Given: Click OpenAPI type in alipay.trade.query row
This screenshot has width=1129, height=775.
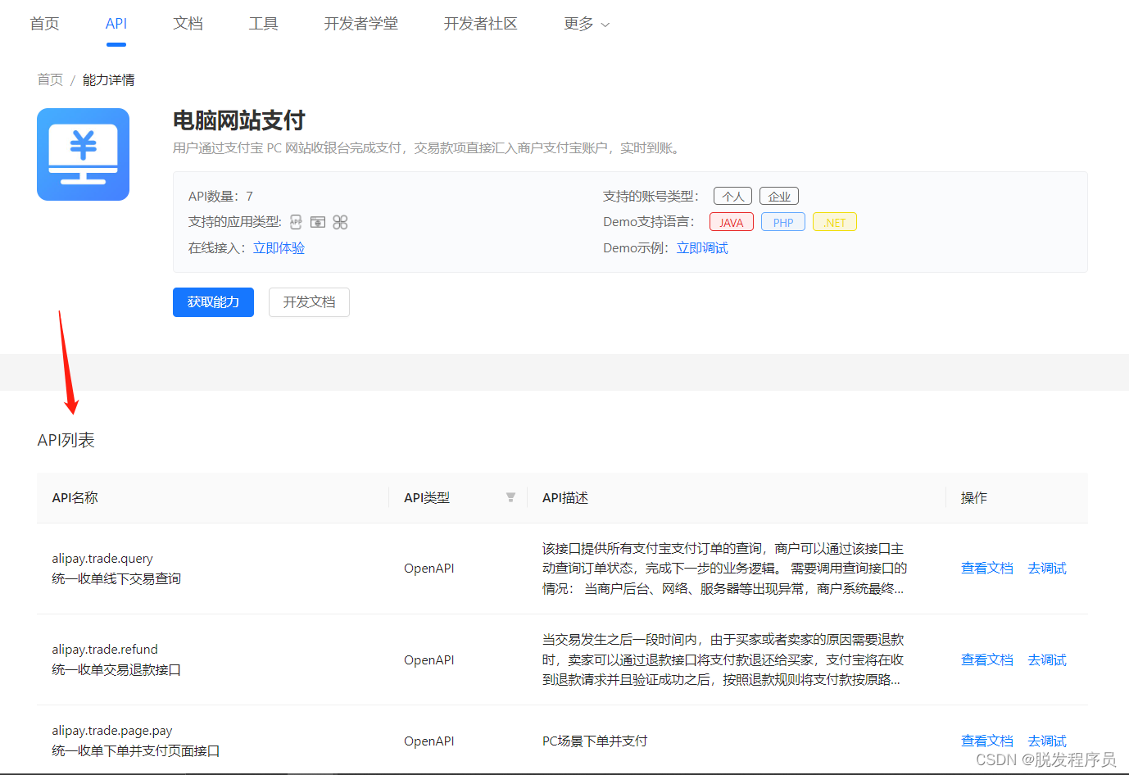Looking at the screenshot, I should pyautogui.click(x=429, y=568).
